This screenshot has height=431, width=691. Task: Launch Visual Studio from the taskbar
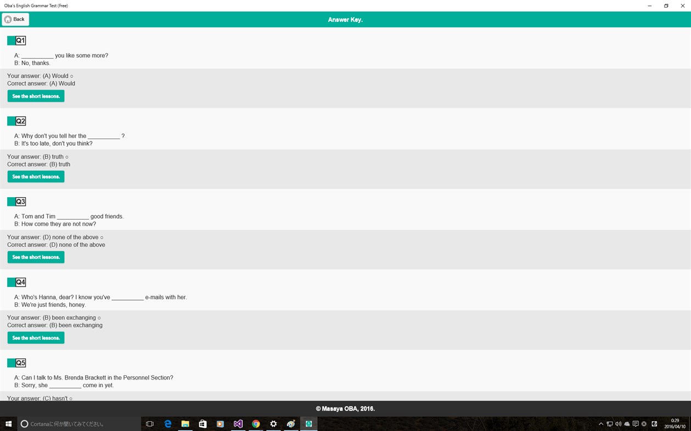coord(238,423)
